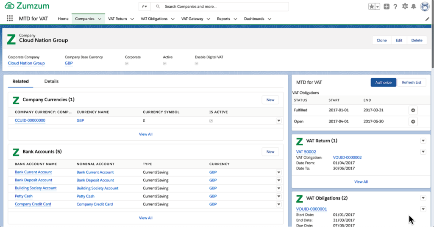Open the setup gear icon

405,6
